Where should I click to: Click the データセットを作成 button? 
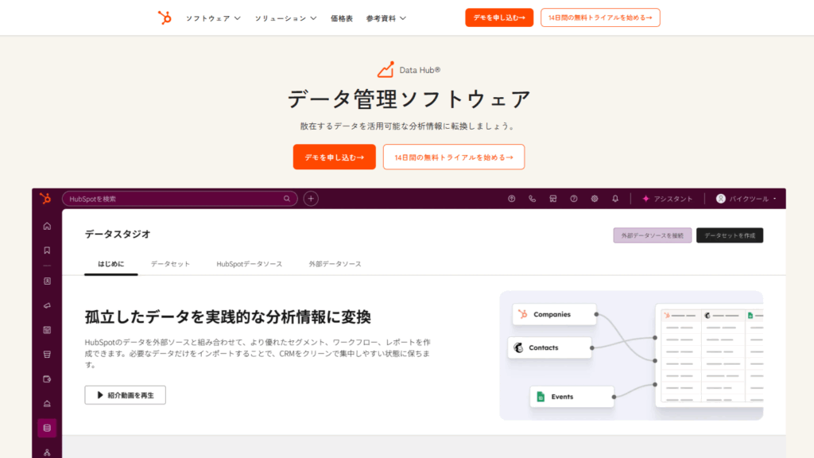click(x=729, y=235)
